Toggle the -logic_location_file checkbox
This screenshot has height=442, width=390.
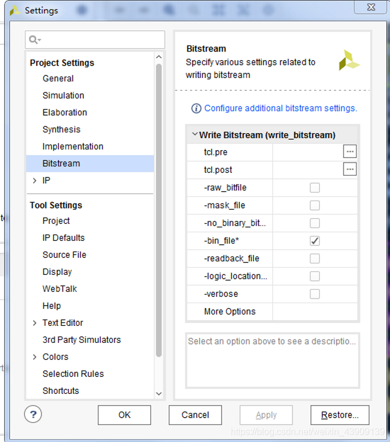click(315, 277)
